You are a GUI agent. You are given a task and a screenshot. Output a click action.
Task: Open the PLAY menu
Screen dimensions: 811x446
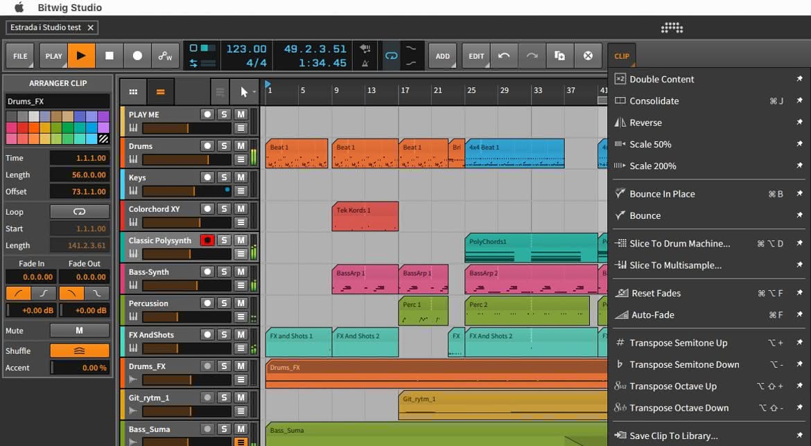[x=53, y=56]
